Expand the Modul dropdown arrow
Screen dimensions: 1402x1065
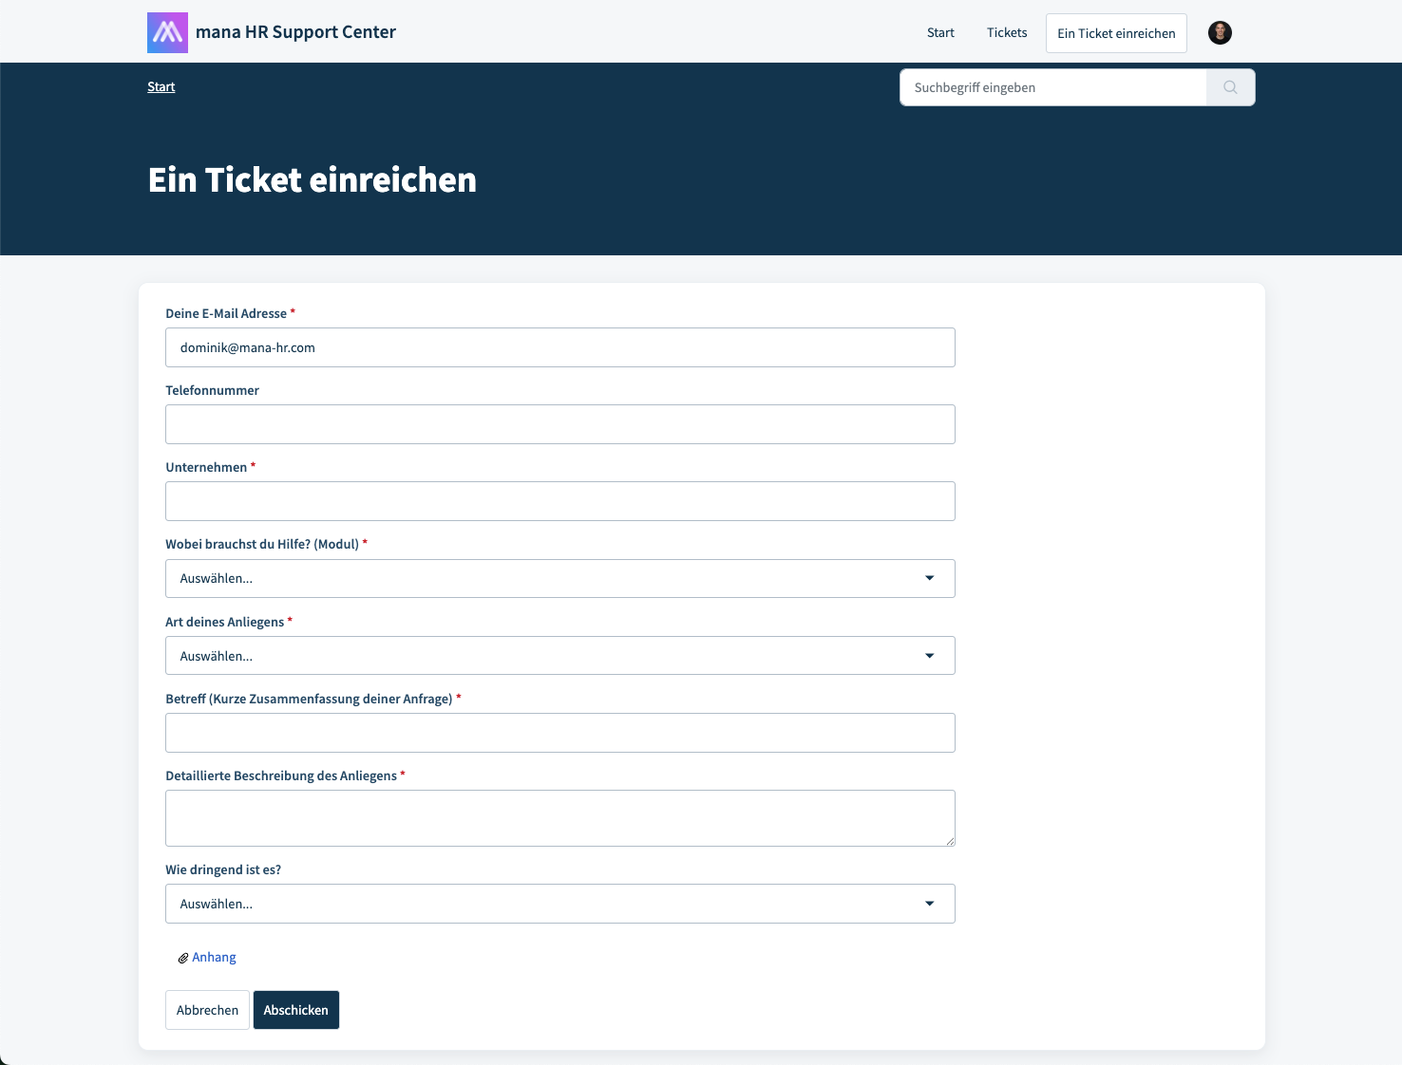click(x=929, y=578)
